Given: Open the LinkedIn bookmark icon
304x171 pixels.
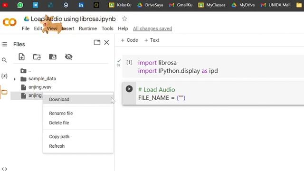Looking at the screenshot, I should point(81,5).
